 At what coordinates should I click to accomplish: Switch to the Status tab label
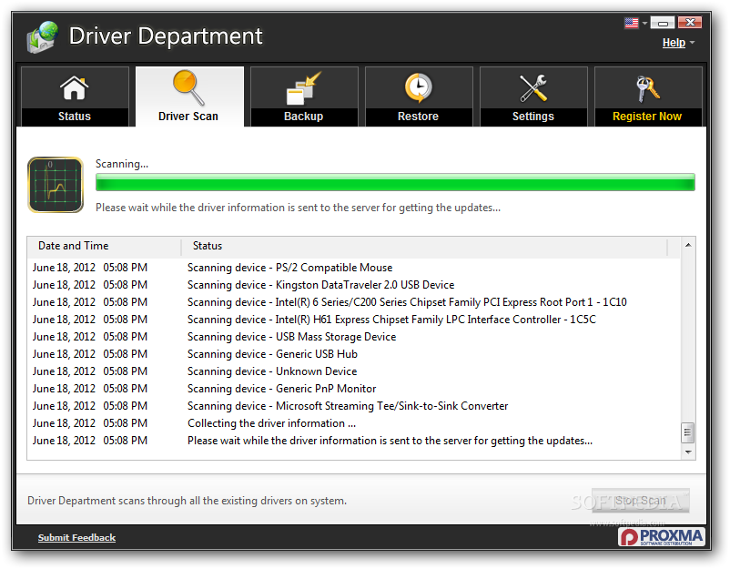[x=75, y=117]
